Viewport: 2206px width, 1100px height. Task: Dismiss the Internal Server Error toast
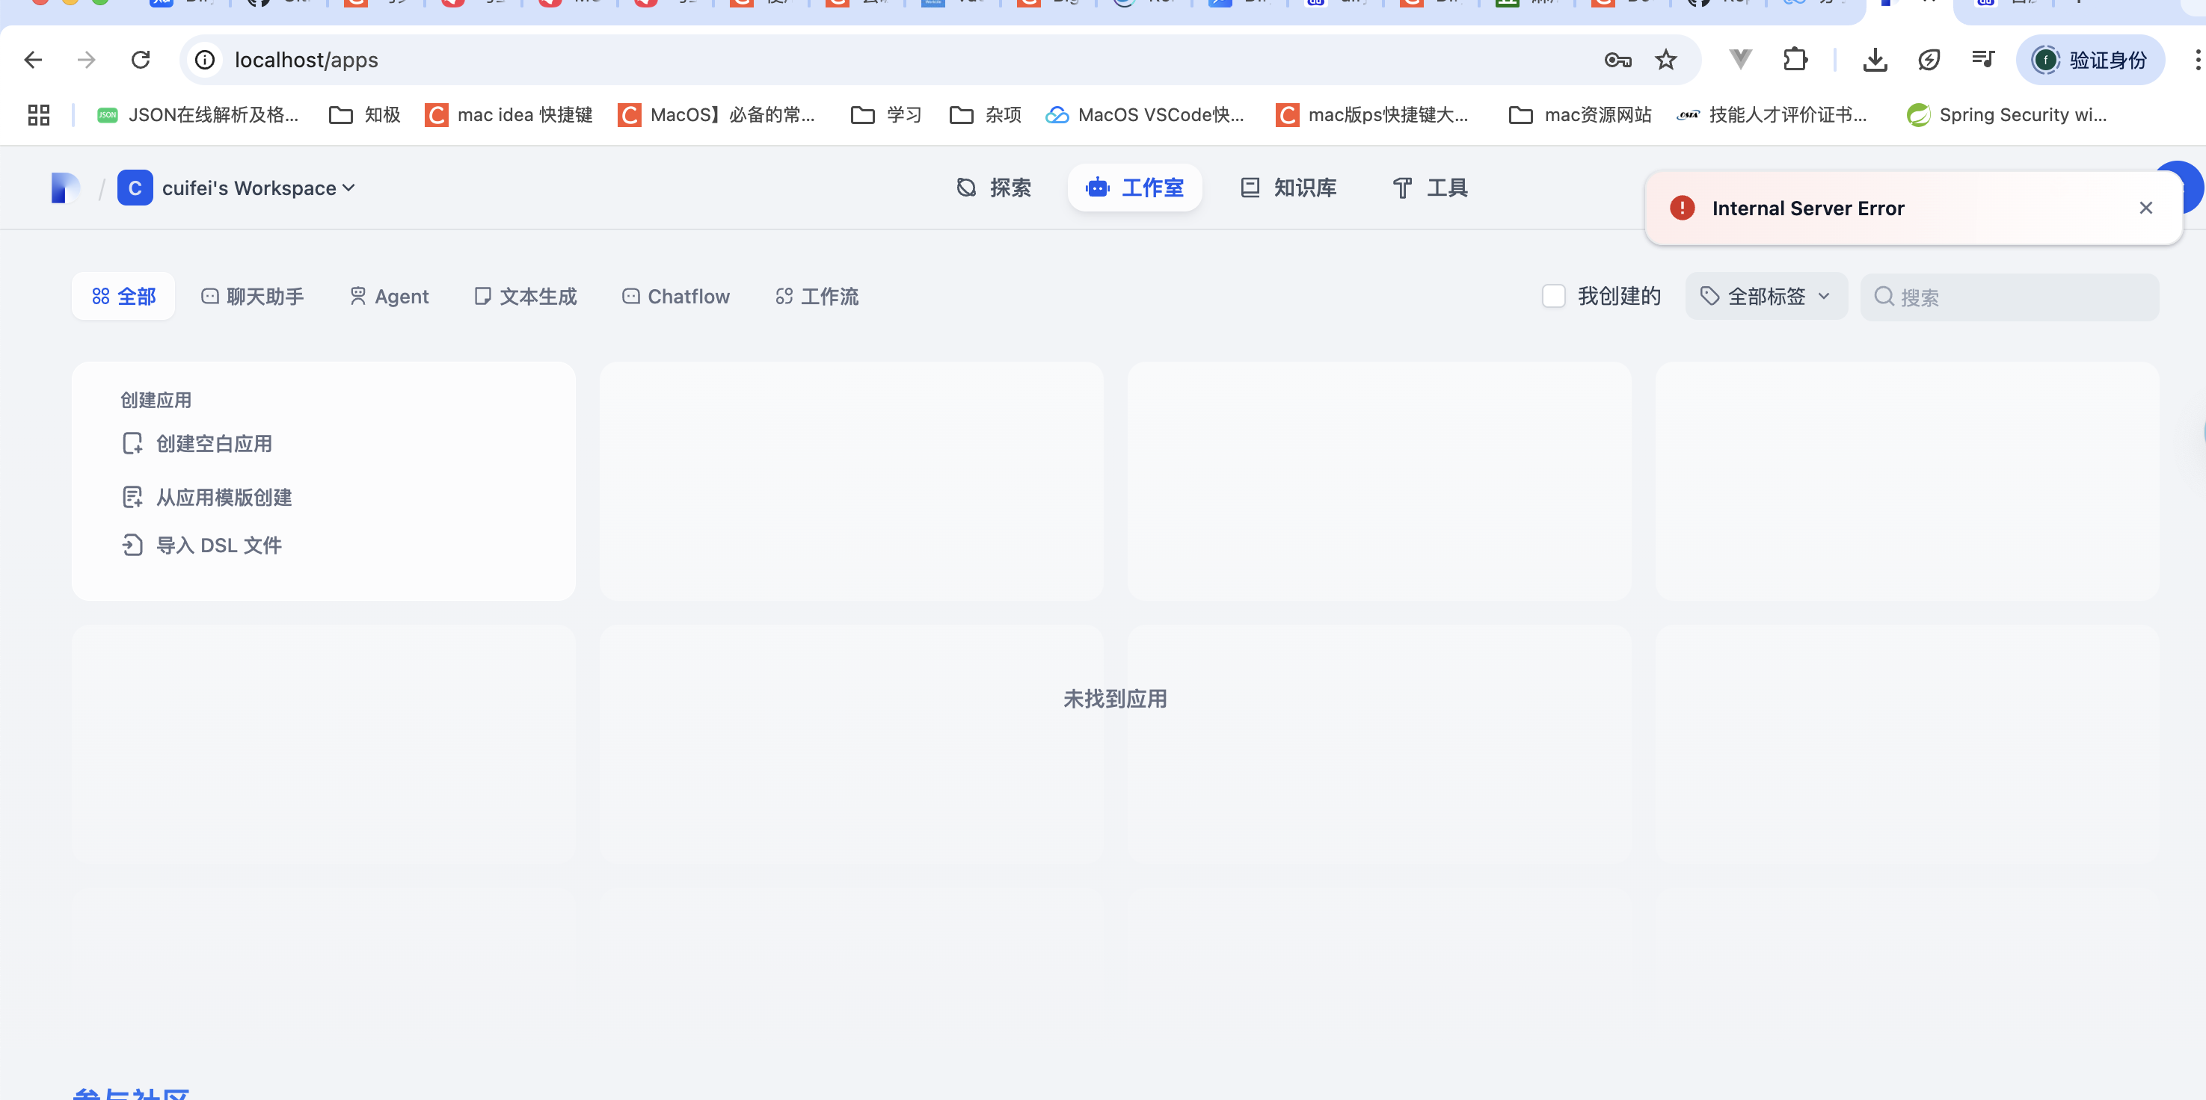[x=2145, y=208]
